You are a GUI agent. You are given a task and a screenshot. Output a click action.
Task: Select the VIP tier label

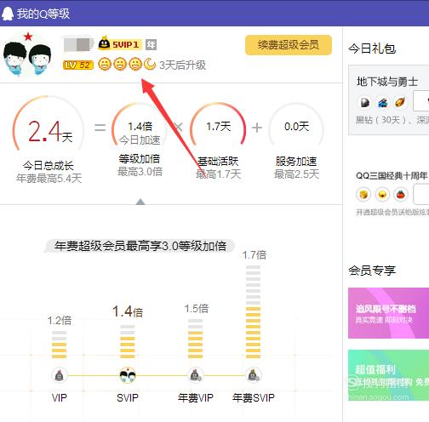[60, 398]
